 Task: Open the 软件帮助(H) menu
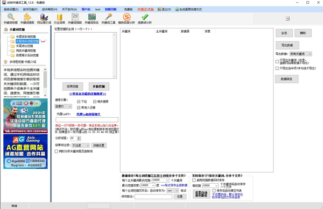[50, 9]
